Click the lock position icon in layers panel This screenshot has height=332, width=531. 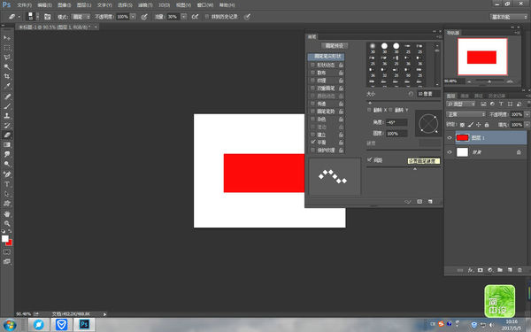pyautogui.click(x=479, y=125)
